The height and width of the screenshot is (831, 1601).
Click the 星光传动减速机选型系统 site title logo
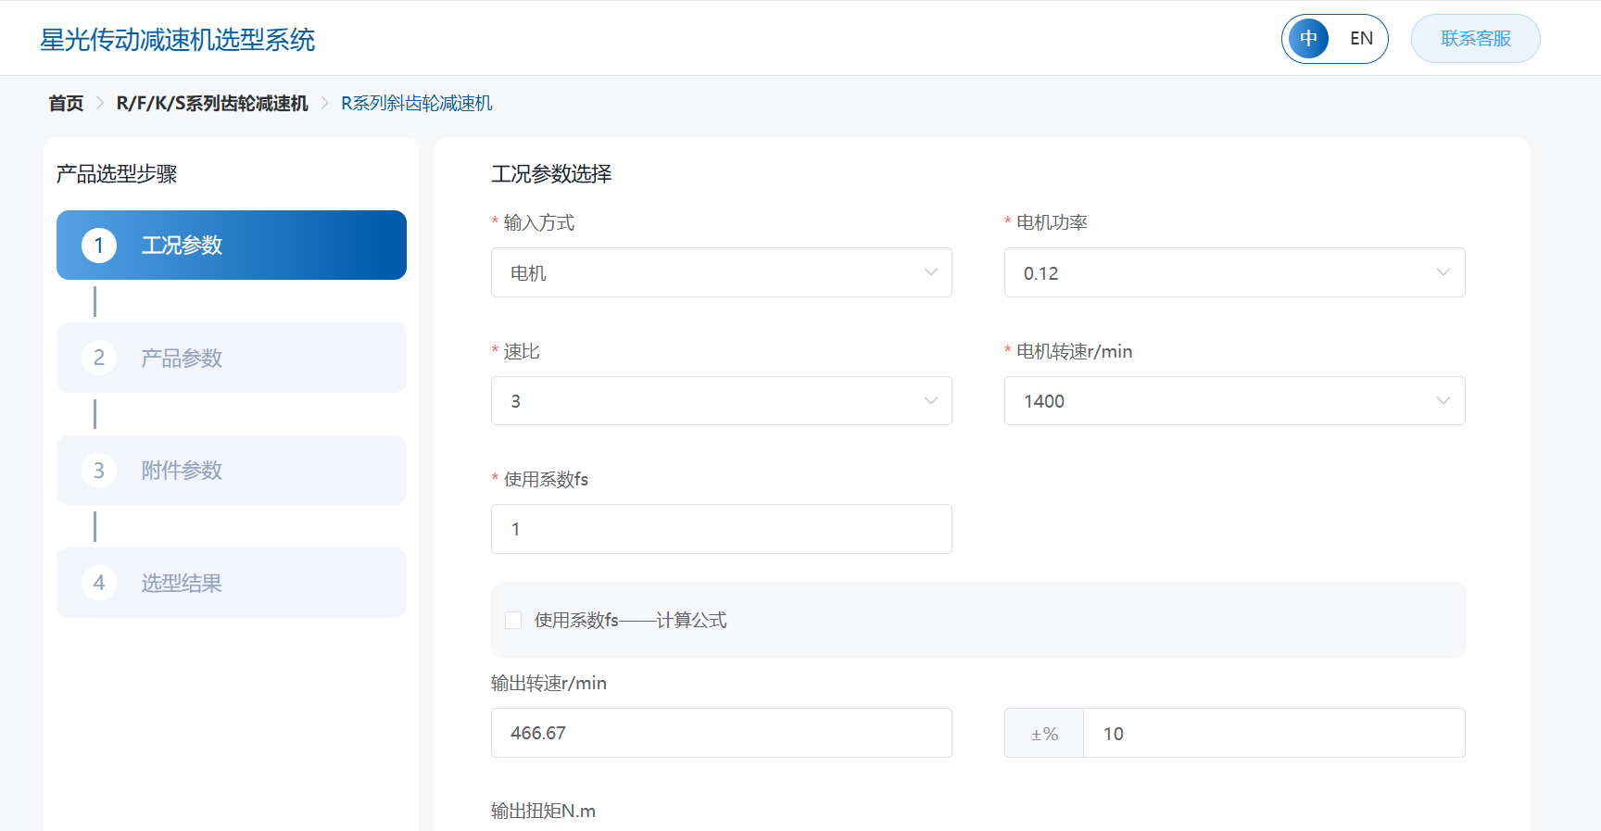tap(177, 40)
